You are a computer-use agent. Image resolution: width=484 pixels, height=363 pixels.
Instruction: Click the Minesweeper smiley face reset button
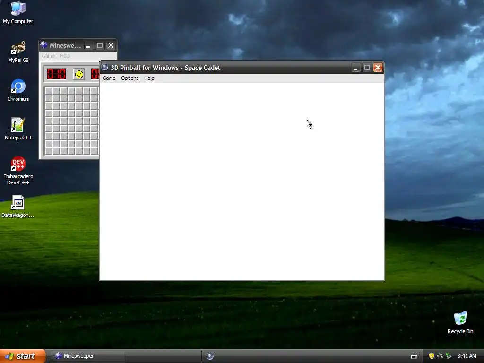tap(79, 74)
